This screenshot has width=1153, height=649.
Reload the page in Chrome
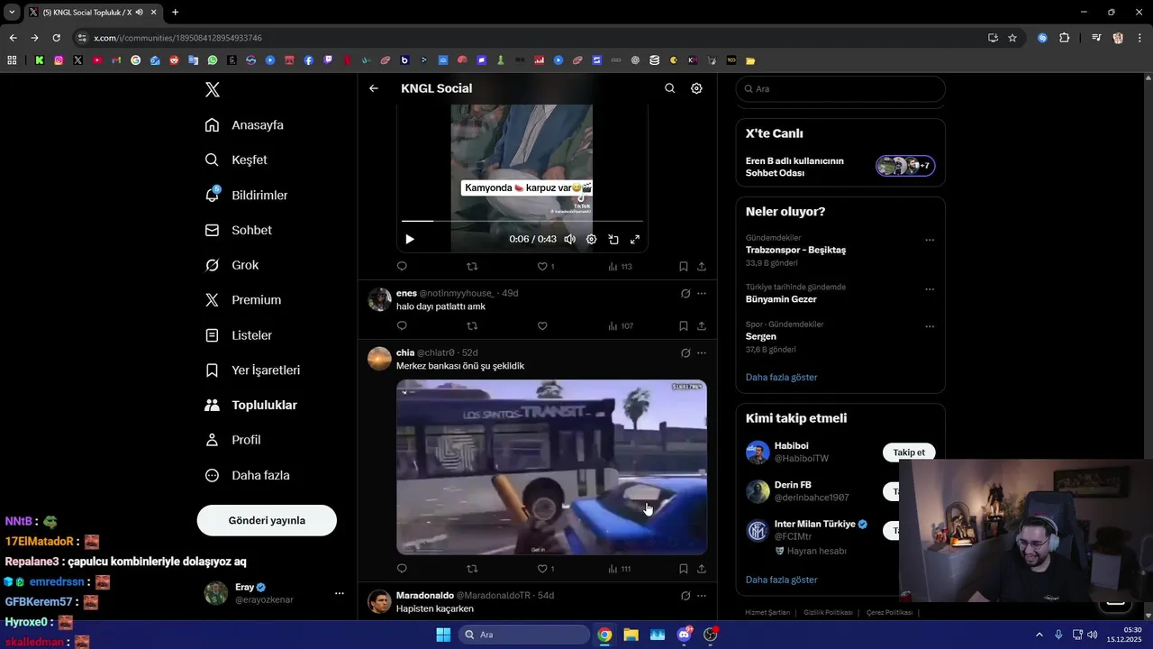pos(56,38)
